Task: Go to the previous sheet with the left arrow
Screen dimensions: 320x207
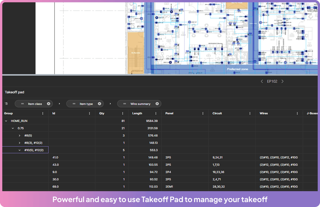Action: [x=262, y=81]
